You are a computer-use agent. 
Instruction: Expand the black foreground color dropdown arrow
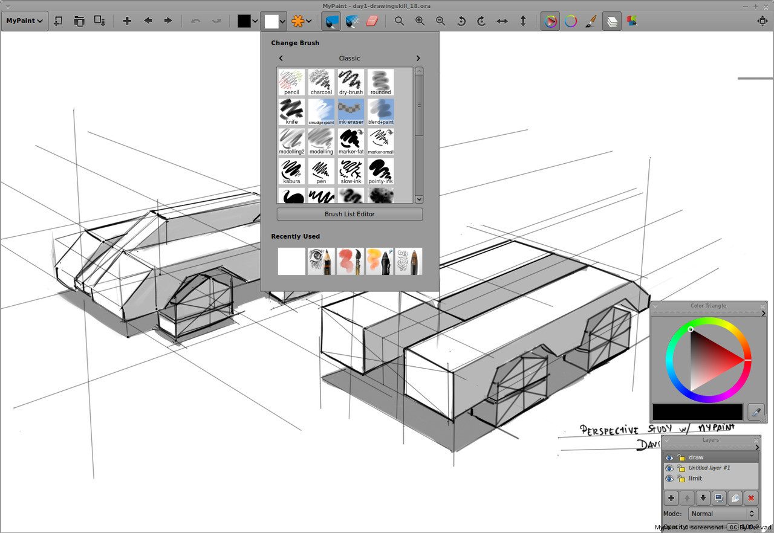pos(255,21)
